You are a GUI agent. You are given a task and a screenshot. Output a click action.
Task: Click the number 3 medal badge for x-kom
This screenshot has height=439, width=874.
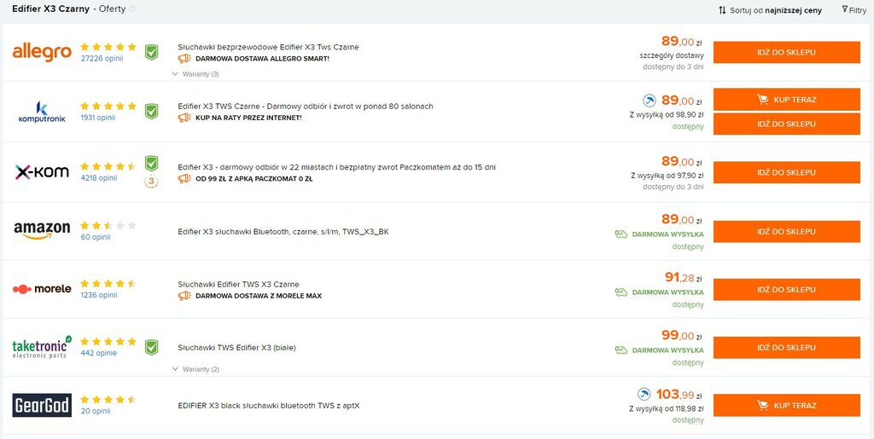coord(151,182)
